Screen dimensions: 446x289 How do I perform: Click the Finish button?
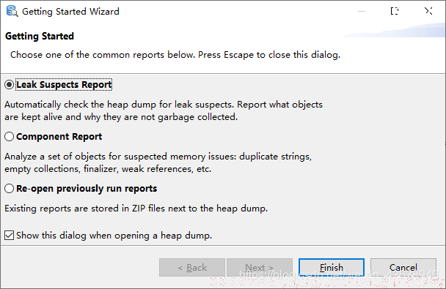[x=332, y=267]
